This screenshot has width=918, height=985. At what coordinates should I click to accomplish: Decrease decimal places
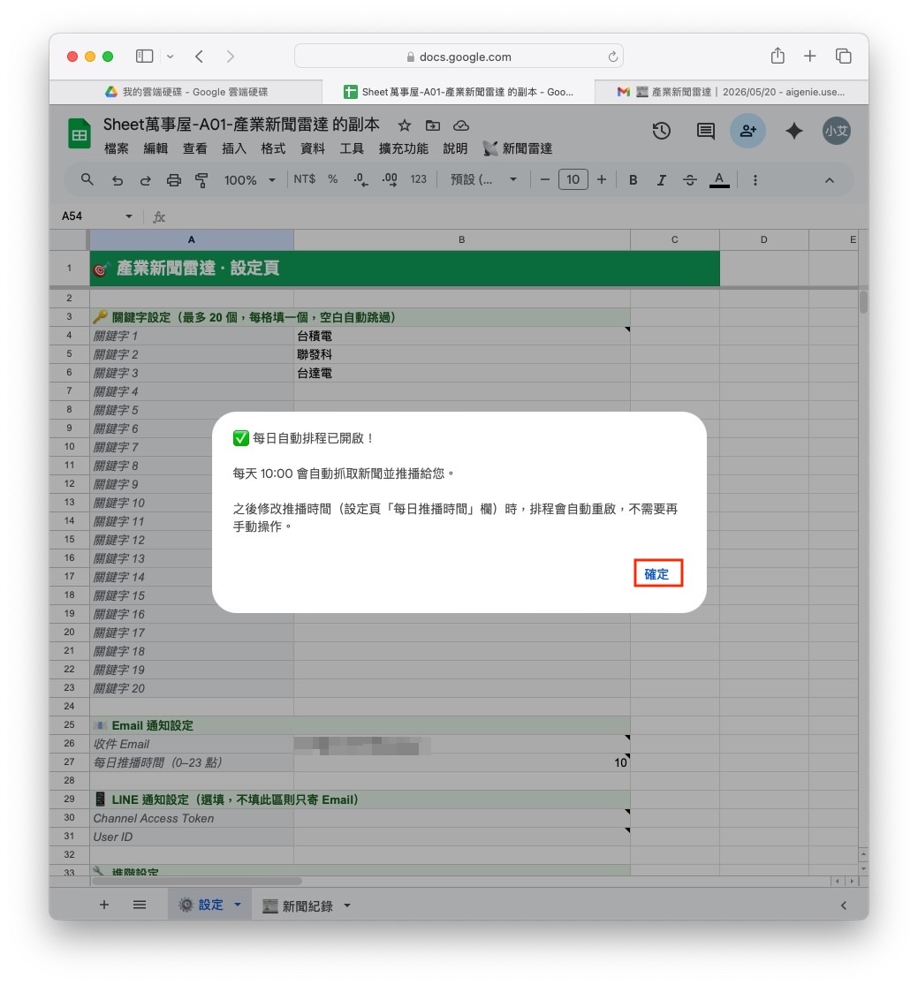(x=360, y=179)
